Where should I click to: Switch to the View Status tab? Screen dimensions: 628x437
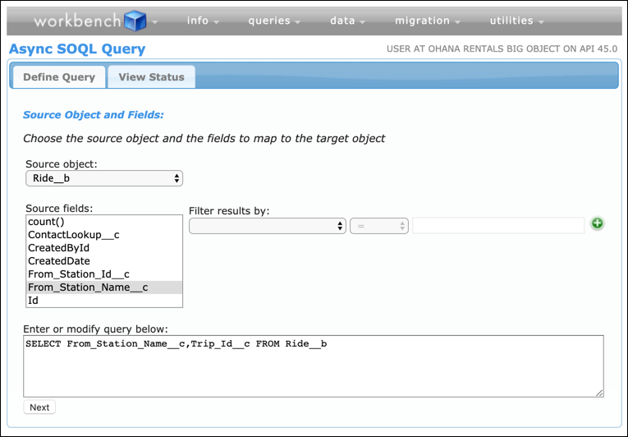[x=151, y=77]
